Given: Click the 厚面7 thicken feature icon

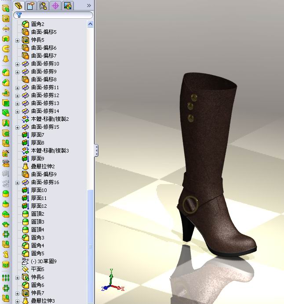Looking at the screenshot, I should point(25,135).
